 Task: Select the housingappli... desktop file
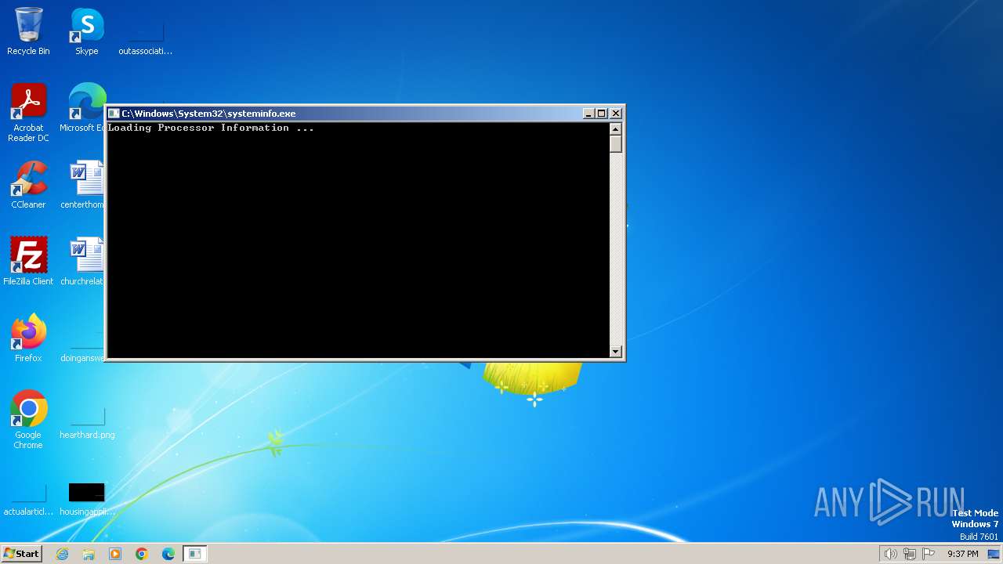pyautogui.click(x=87, y=500)
